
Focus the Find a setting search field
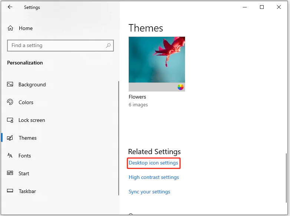click(x=56, y=46)
